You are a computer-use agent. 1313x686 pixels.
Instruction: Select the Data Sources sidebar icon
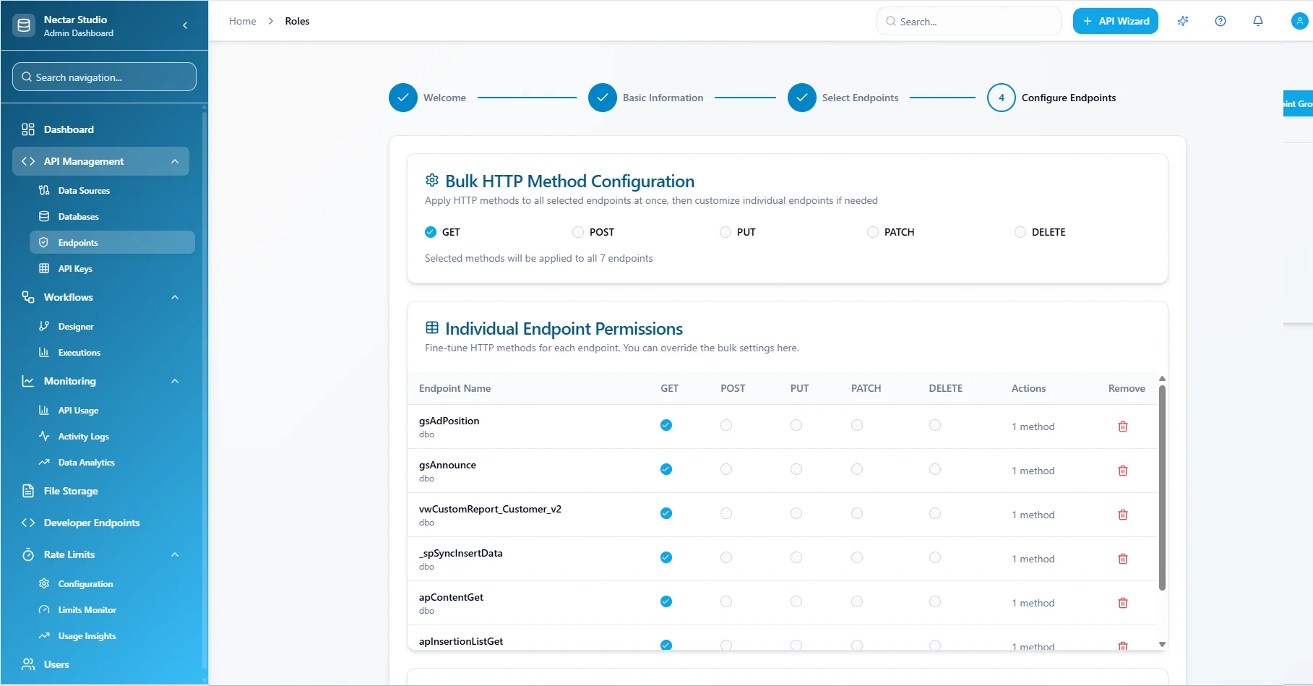coord(45,190)
